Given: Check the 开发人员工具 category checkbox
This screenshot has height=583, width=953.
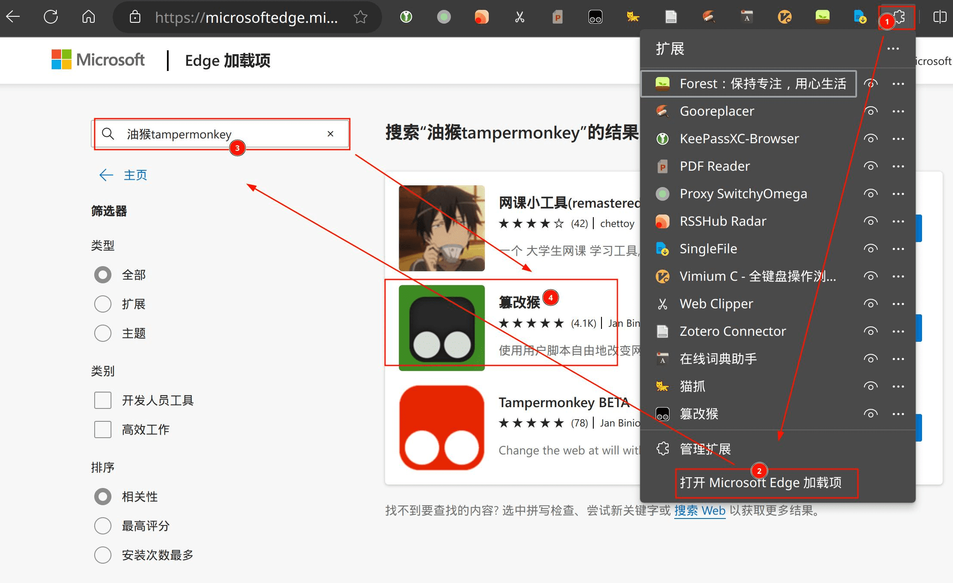Looking at the screenshot, I should pos(103,400).
